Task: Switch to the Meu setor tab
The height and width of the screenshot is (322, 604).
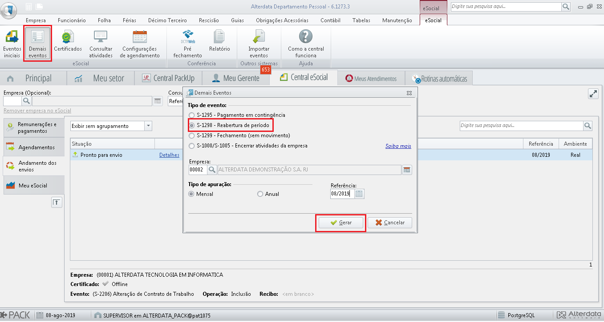Action: [101, 78]
